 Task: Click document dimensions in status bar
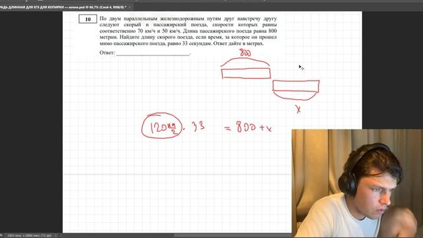pyautogui.click(x=29, y=235)
